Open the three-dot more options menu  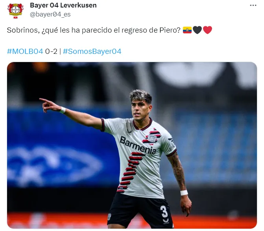pos(253,5)
